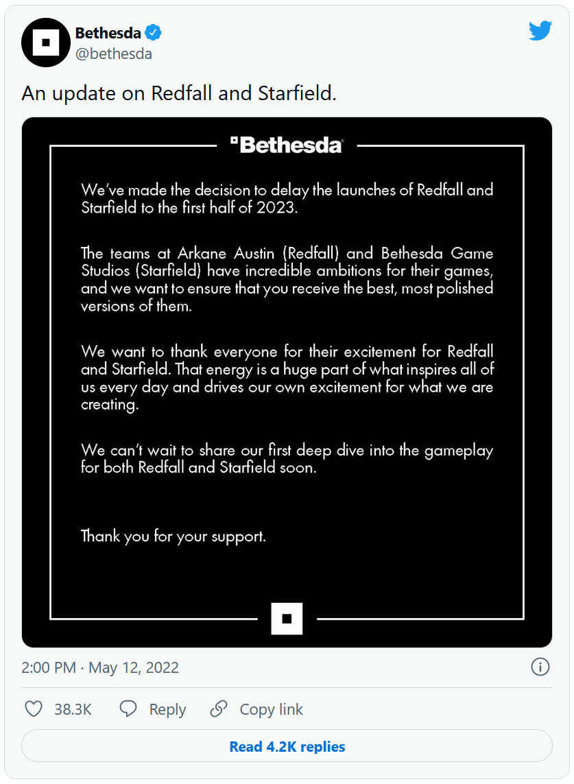This screenshot has height=784, width=574.
Task: Click the paragraph announcing the delay to 2023
Action: [x=287, y=198]
